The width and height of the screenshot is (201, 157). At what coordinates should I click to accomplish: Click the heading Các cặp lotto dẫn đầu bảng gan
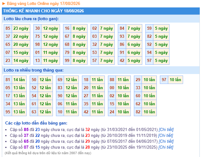click(36, 123)
